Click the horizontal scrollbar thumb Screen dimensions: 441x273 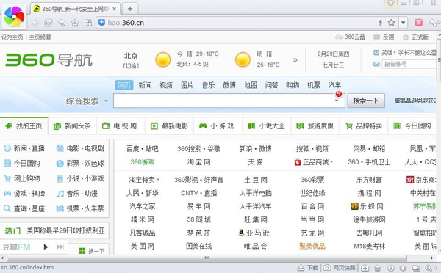pyautogui.click(x=207, y=258)
